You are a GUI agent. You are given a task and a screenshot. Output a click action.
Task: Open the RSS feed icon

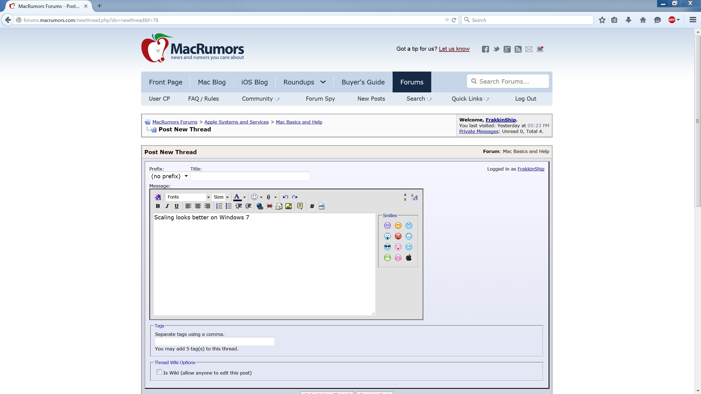coord(518,49)
